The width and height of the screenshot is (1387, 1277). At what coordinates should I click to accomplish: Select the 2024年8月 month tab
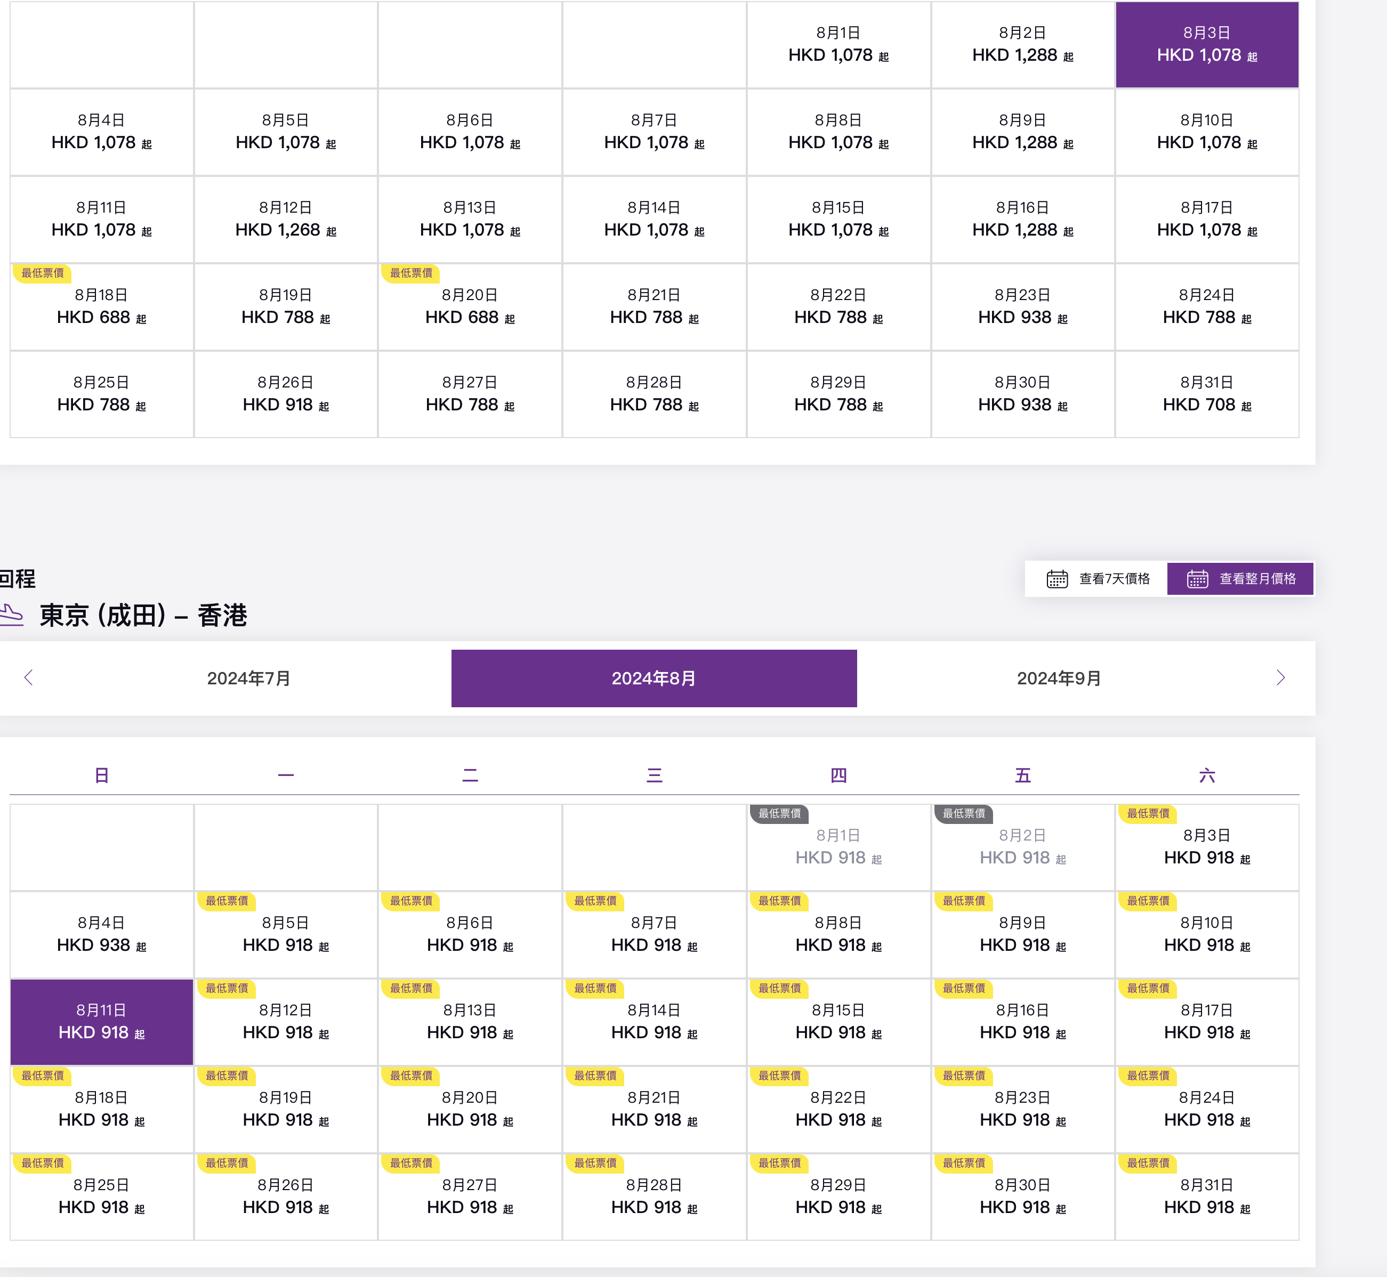(x=653, y=678)
